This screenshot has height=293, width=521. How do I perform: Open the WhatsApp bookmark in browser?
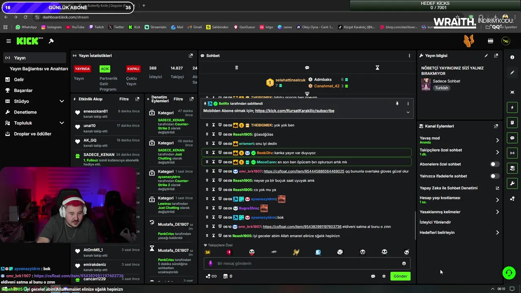tap(26, 27)
